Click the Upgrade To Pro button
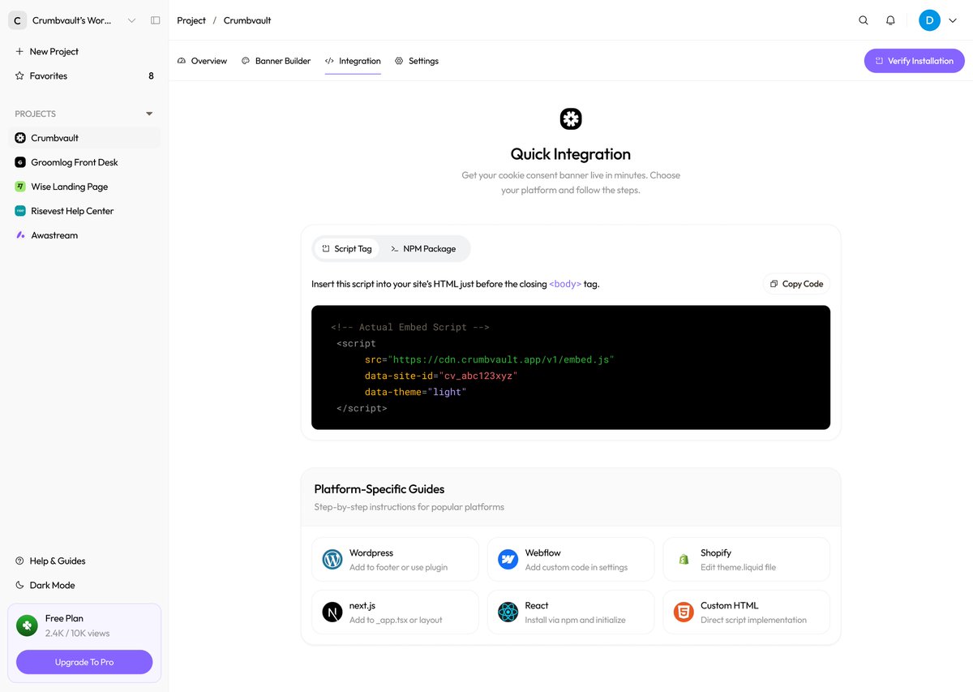The image size is (973, 692). [84, 662]
